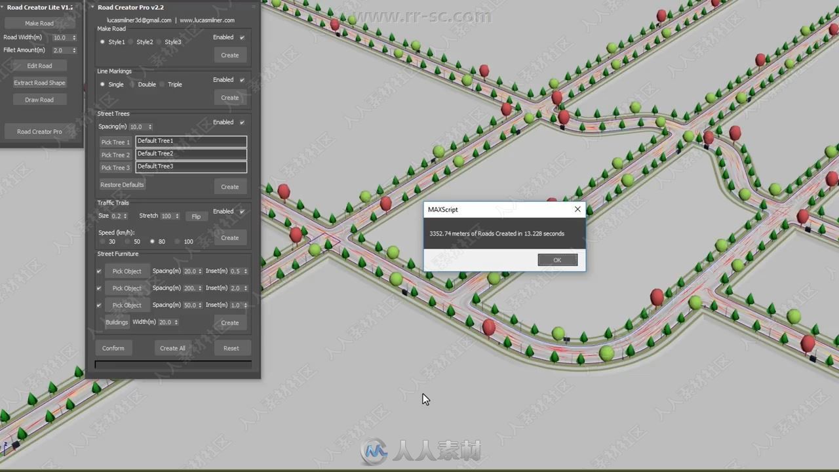
Task: Click Make Road in Road Creator Lite
Action: (39, 24)
